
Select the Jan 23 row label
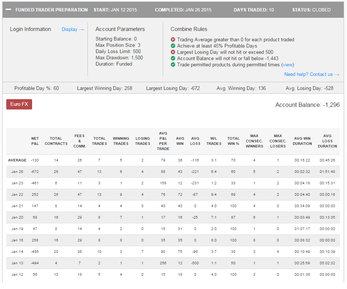tap(17, 183)
